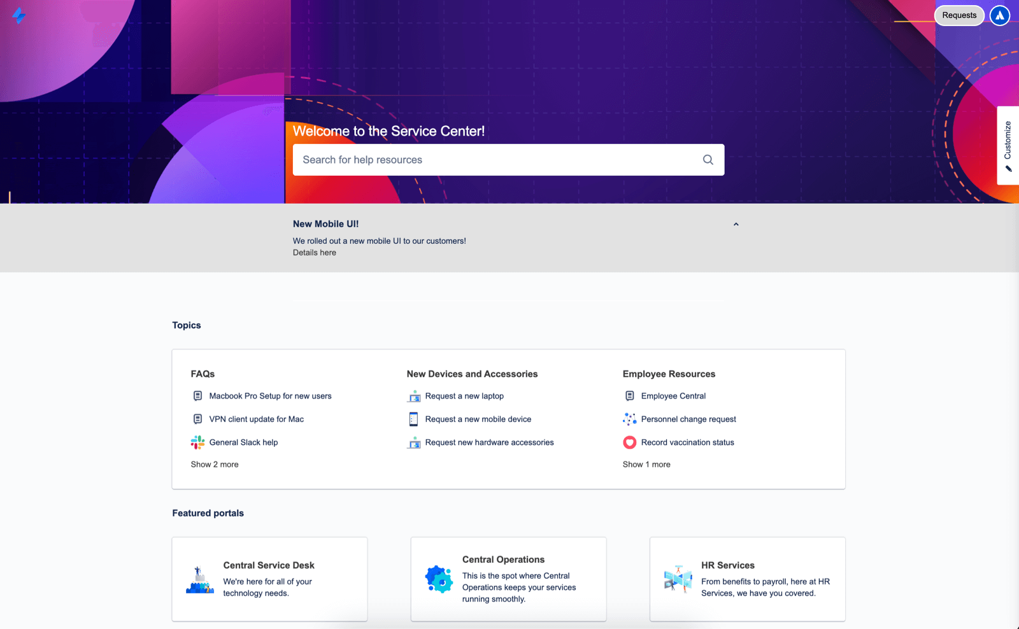
Task: Collapse the New Mobile UI announcement
Action: [736, 224]
